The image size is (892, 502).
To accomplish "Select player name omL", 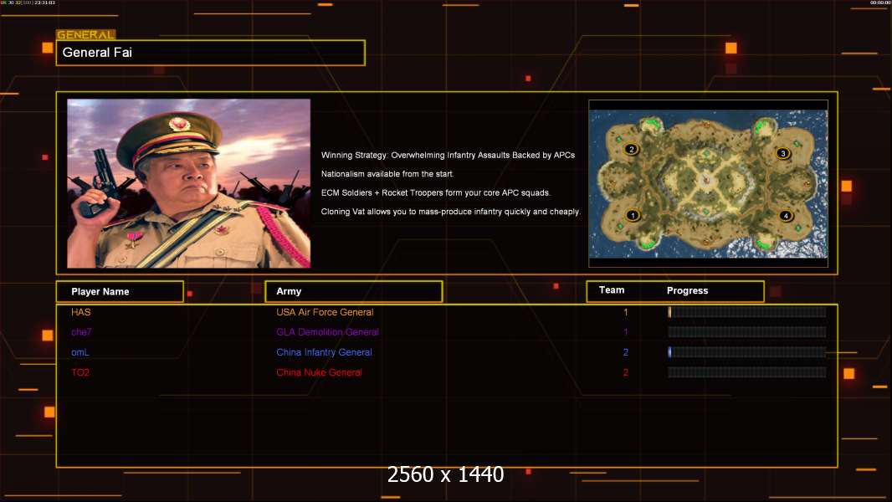I will (x=80, y=352).
